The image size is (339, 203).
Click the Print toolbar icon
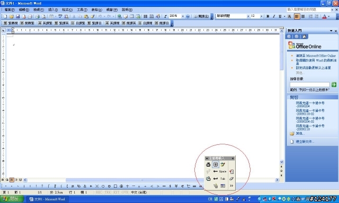coord(38,16)
